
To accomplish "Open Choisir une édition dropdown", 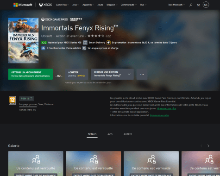I will pyautogui.click(x=112, y=74).
